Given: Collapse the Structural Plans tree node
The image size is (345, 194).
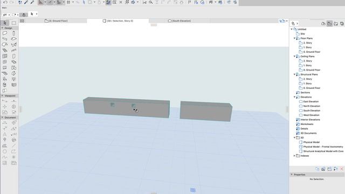Looking at the screenshot, I should click(295, 74).
